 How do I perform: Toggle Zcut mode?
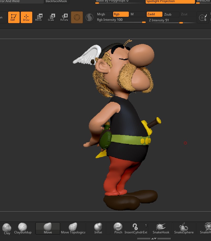188,14
